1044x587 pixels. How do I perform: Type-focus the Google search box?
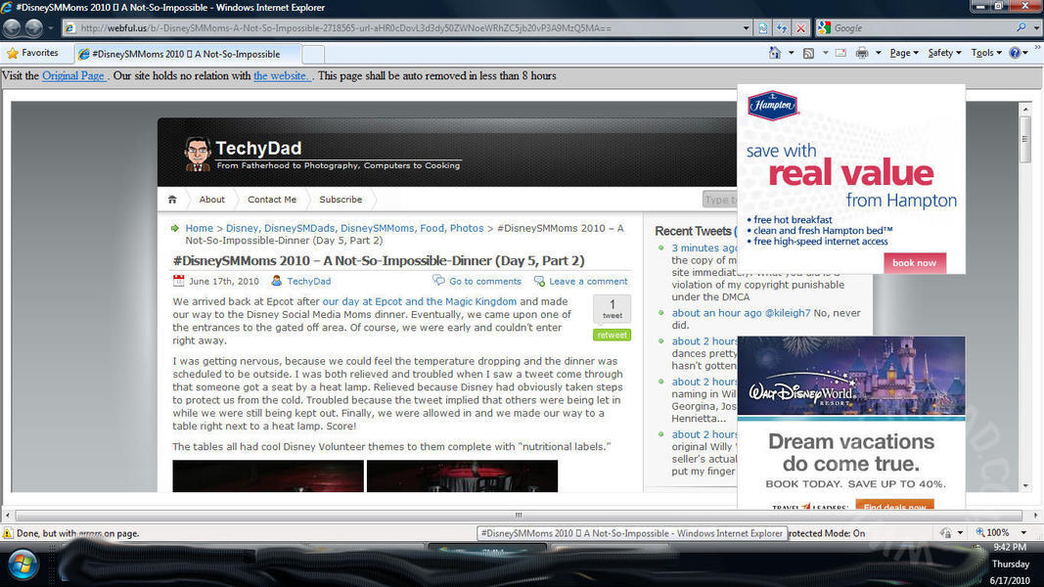click(922, 28)
